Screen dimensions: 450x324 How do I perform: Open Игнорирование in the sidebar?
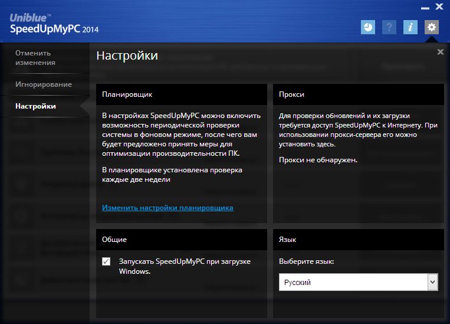[45, 84]
